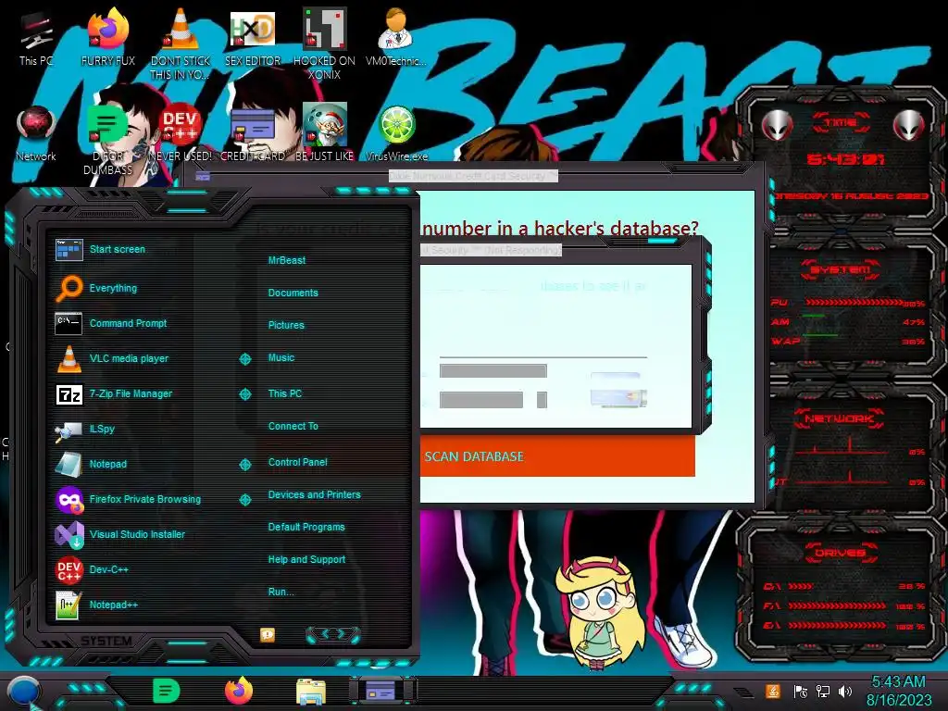Launch Firefox from the taskbar

(239, 691)
